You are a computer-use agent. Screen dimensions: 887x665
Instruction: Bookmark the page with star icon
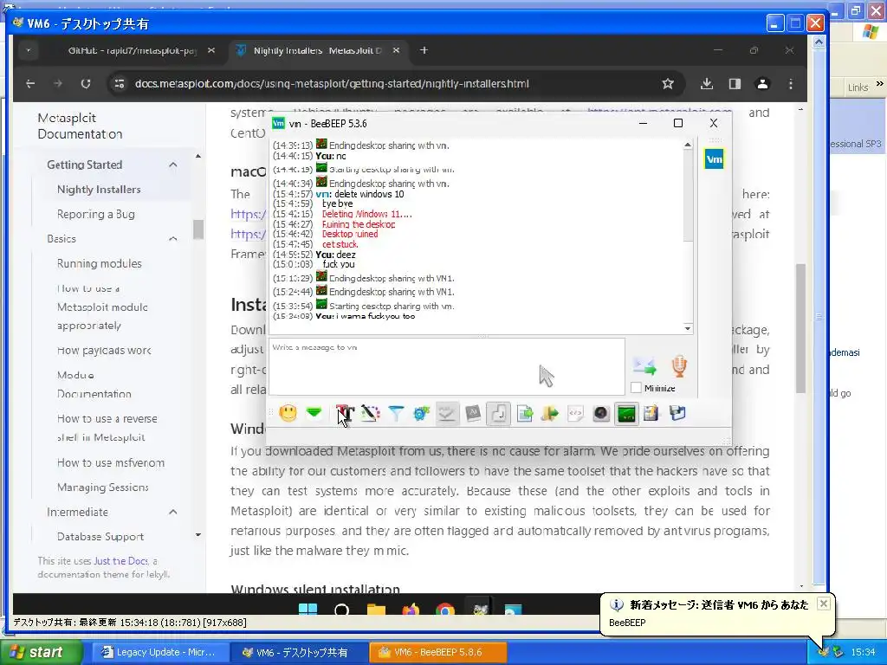coord(668,84)
